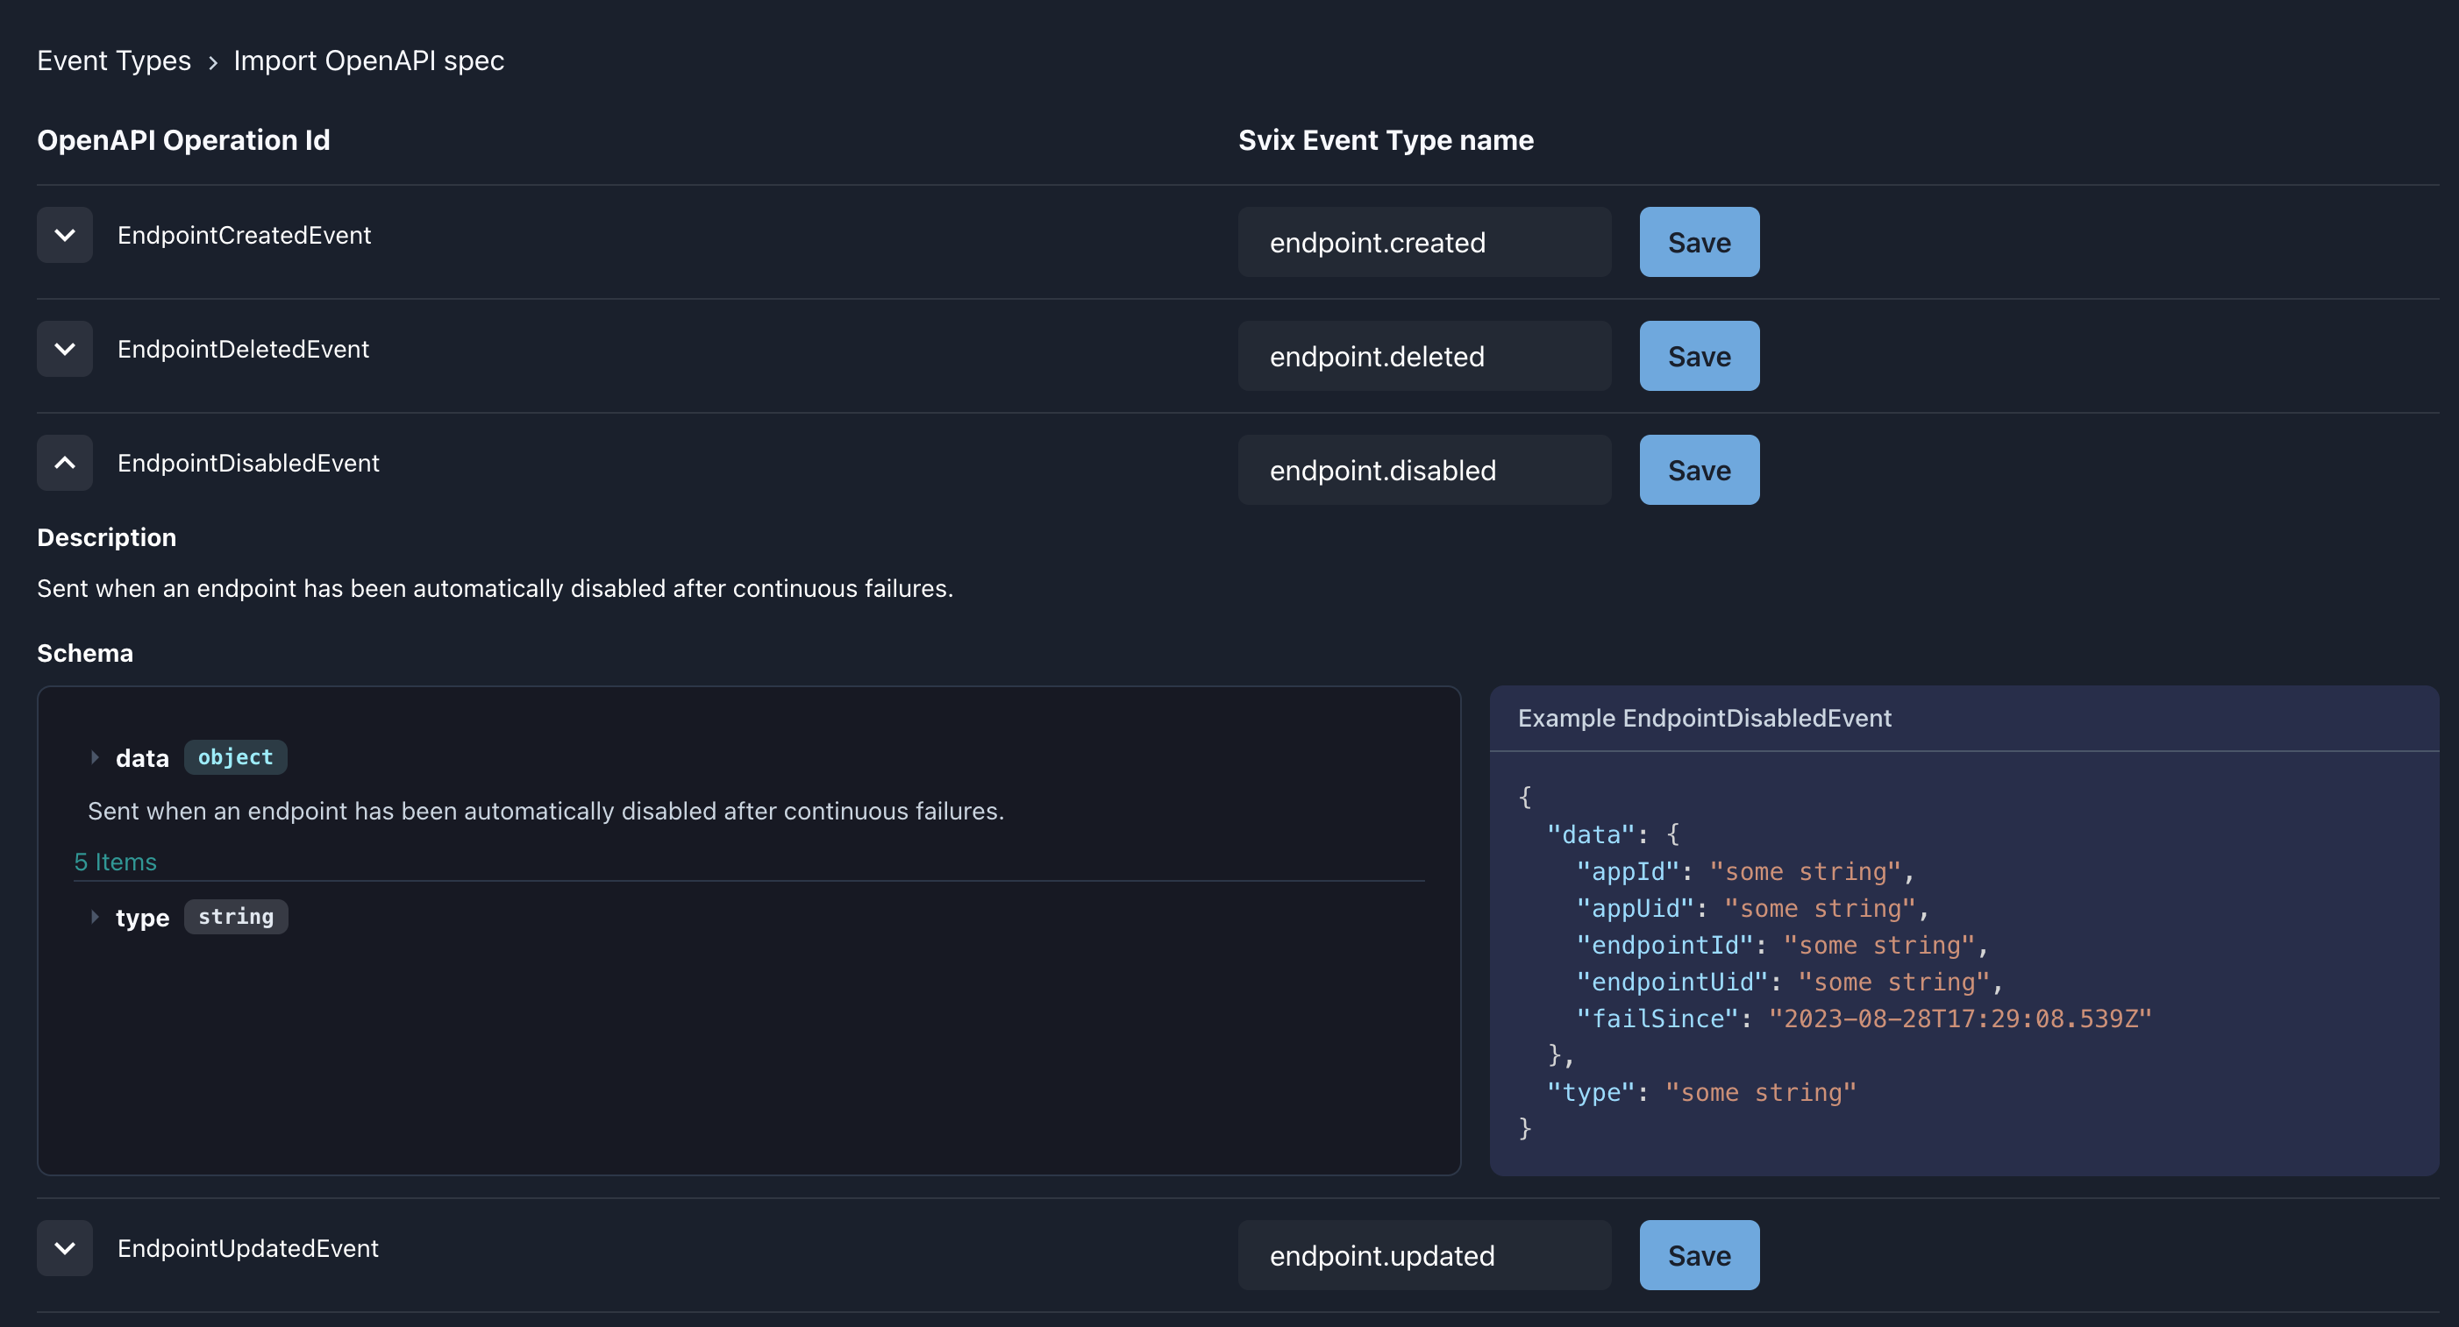Open Event Types from the breadcrumb
This screenshot has height=1327, width=2459.
tap(114, 60)
